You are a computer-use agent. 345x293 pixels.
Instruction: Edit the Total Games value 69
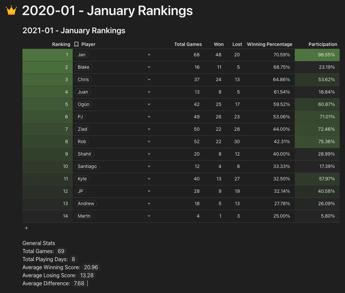(x=61, y=251)
